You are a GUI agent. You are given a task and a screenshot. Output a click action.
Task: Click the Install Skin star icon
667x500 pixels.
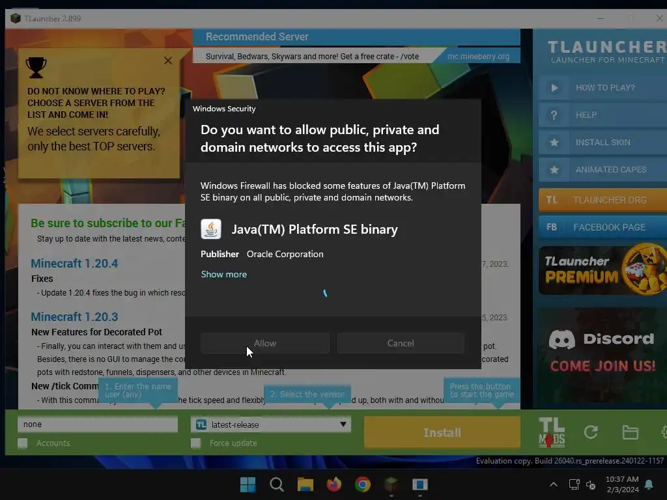click(554, 143)
